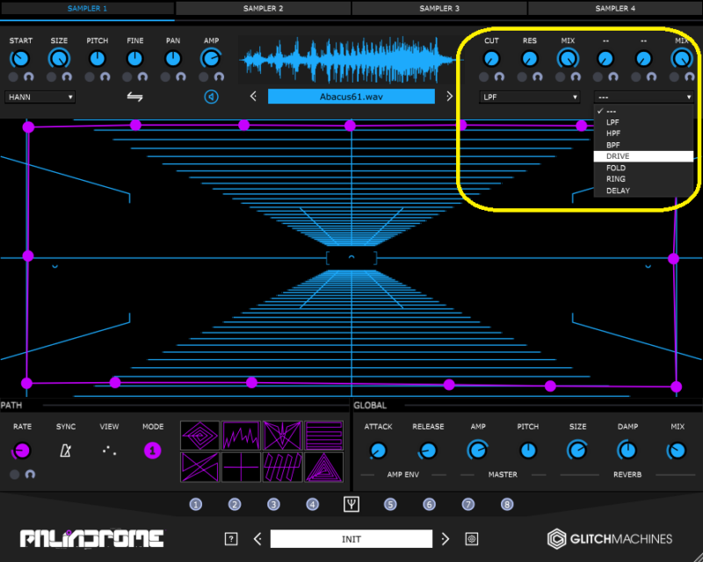Open settings next to the preset name

point(472,538)
